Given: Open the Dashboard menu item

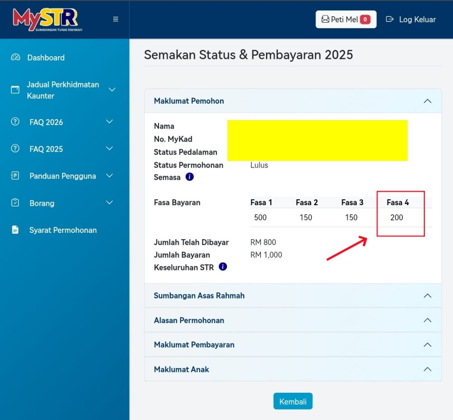Looking at the screenshot, I should 46,58.
